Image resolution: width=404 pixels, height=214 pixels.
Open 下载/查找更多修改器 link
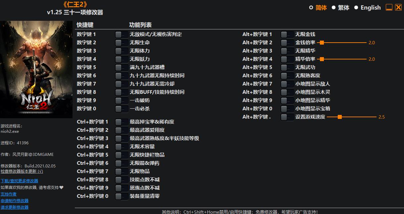click(19, 181)
